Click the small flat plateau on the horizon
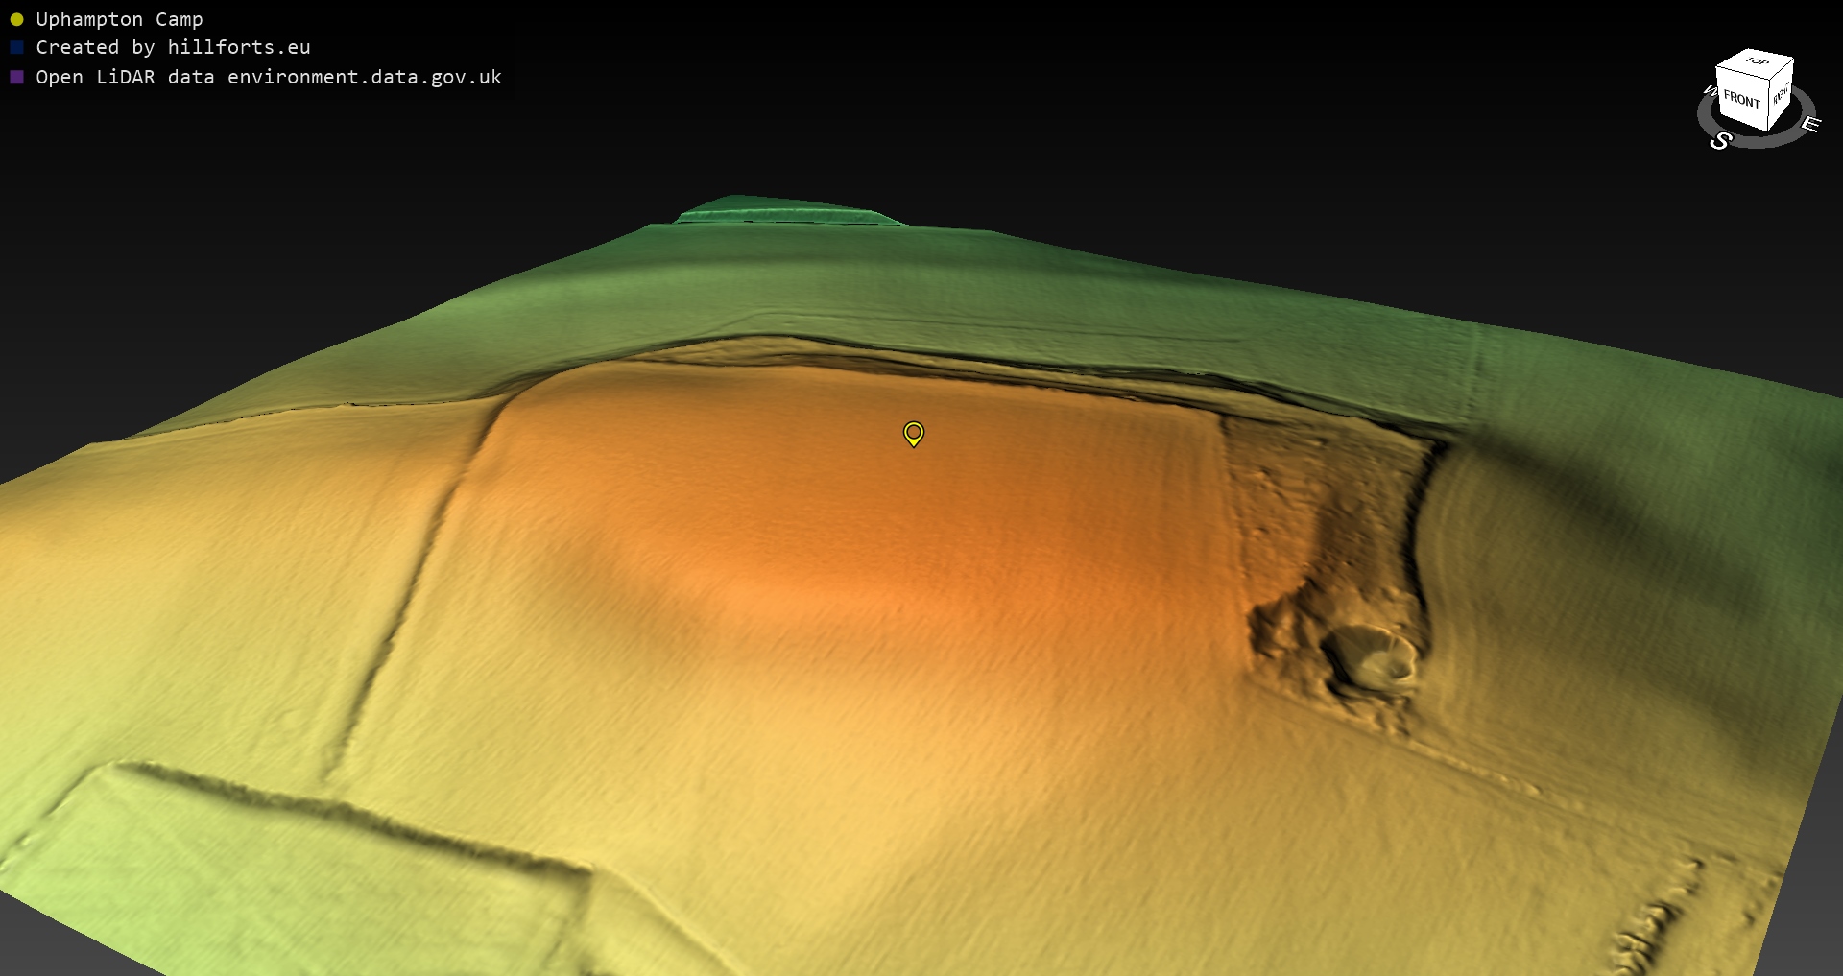 tap(787, 209)
